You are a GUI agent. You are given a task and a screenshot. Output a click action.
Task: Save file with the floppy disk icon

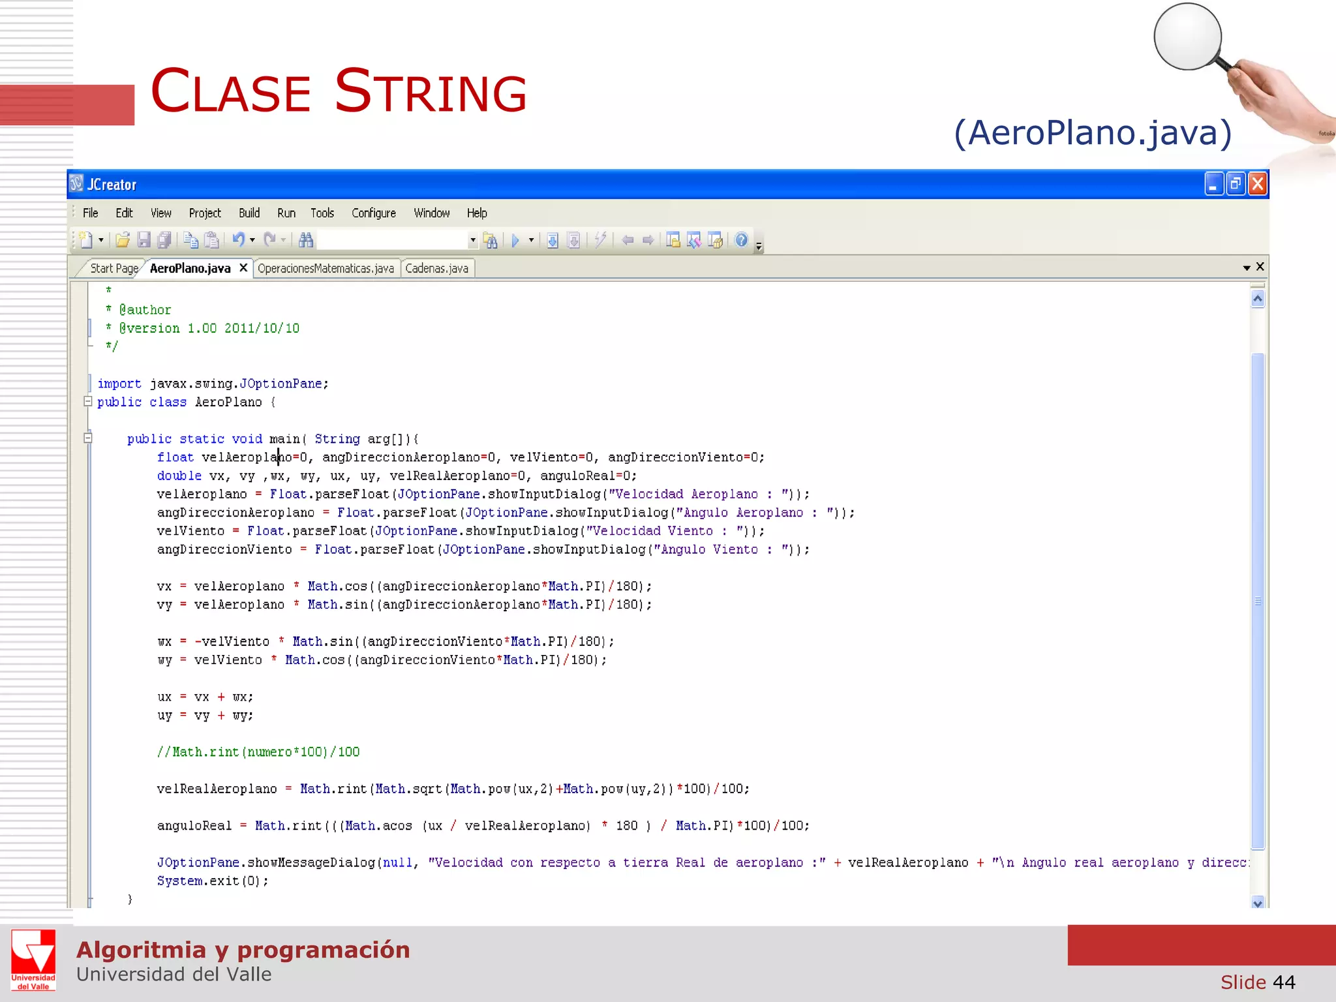[144, 241]
